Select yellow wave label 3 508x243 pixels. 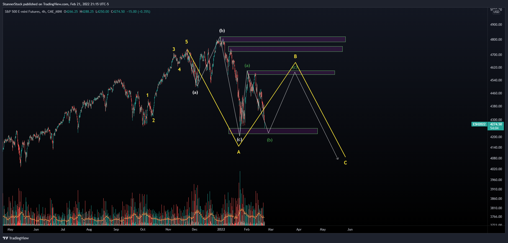point(174,49)
